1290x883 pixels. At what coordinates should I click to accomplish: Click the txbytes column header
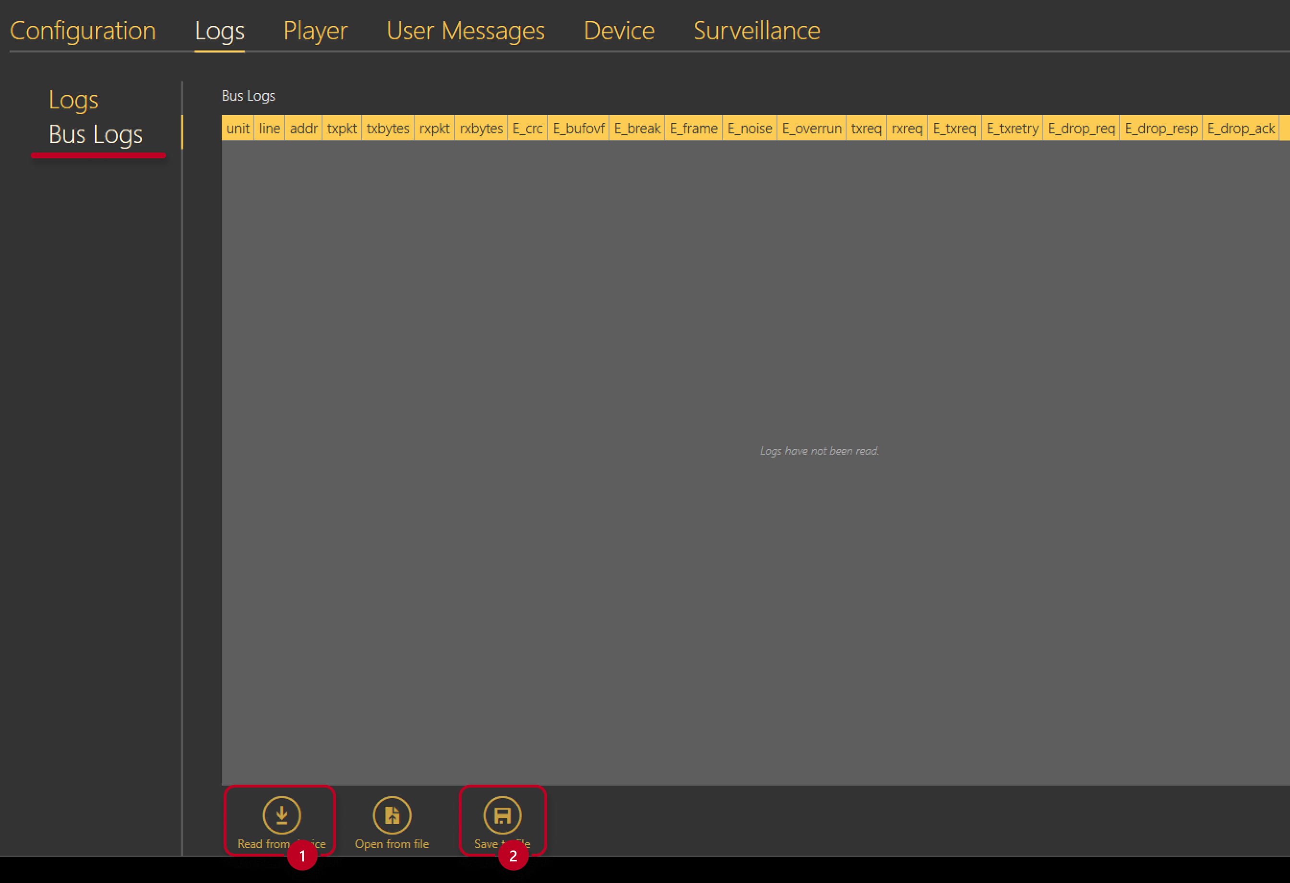pos(387,128)
